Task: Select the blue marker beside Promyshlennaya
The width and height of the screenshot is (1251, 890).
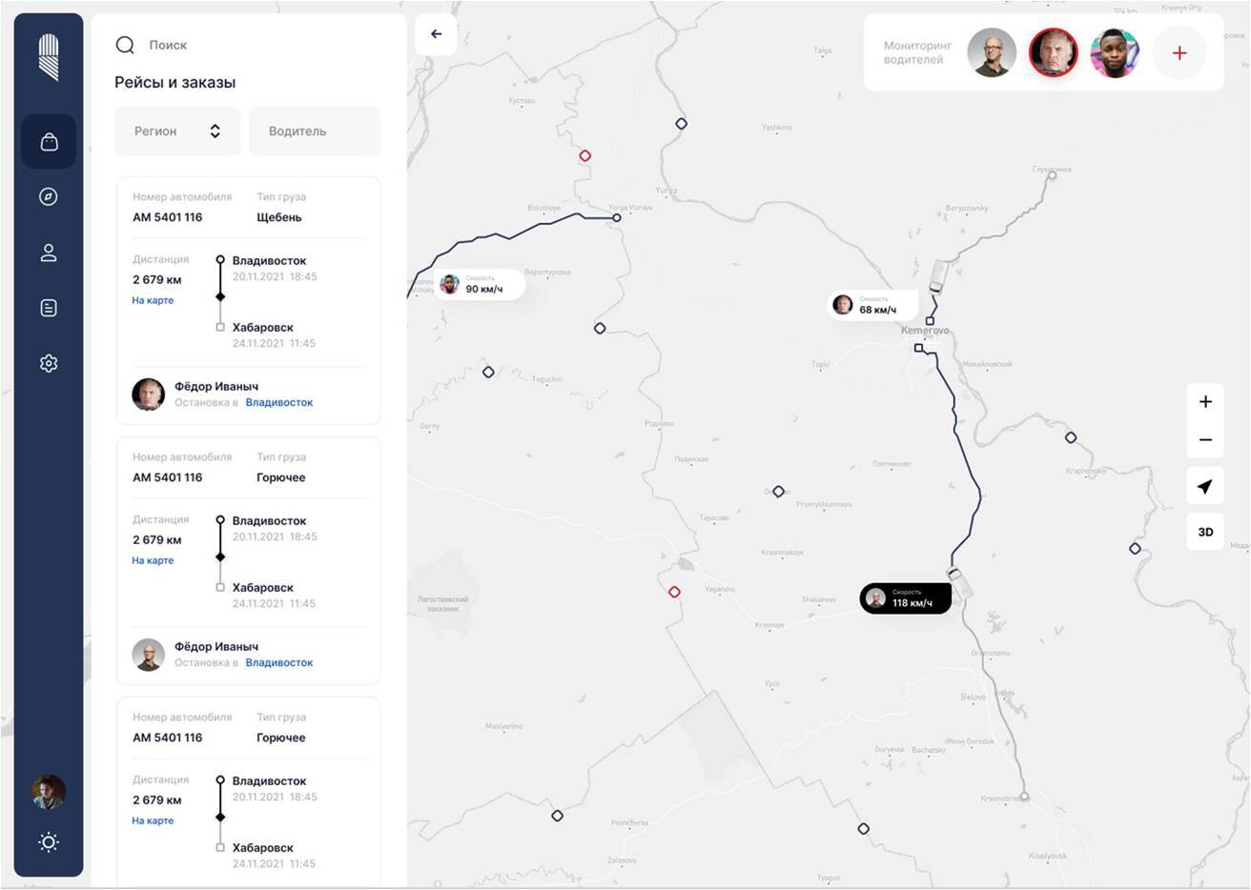Action: coord(778,492)
